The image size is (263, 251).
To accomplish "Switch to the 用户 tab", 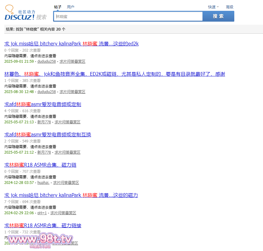I will (x=71, y=7).
